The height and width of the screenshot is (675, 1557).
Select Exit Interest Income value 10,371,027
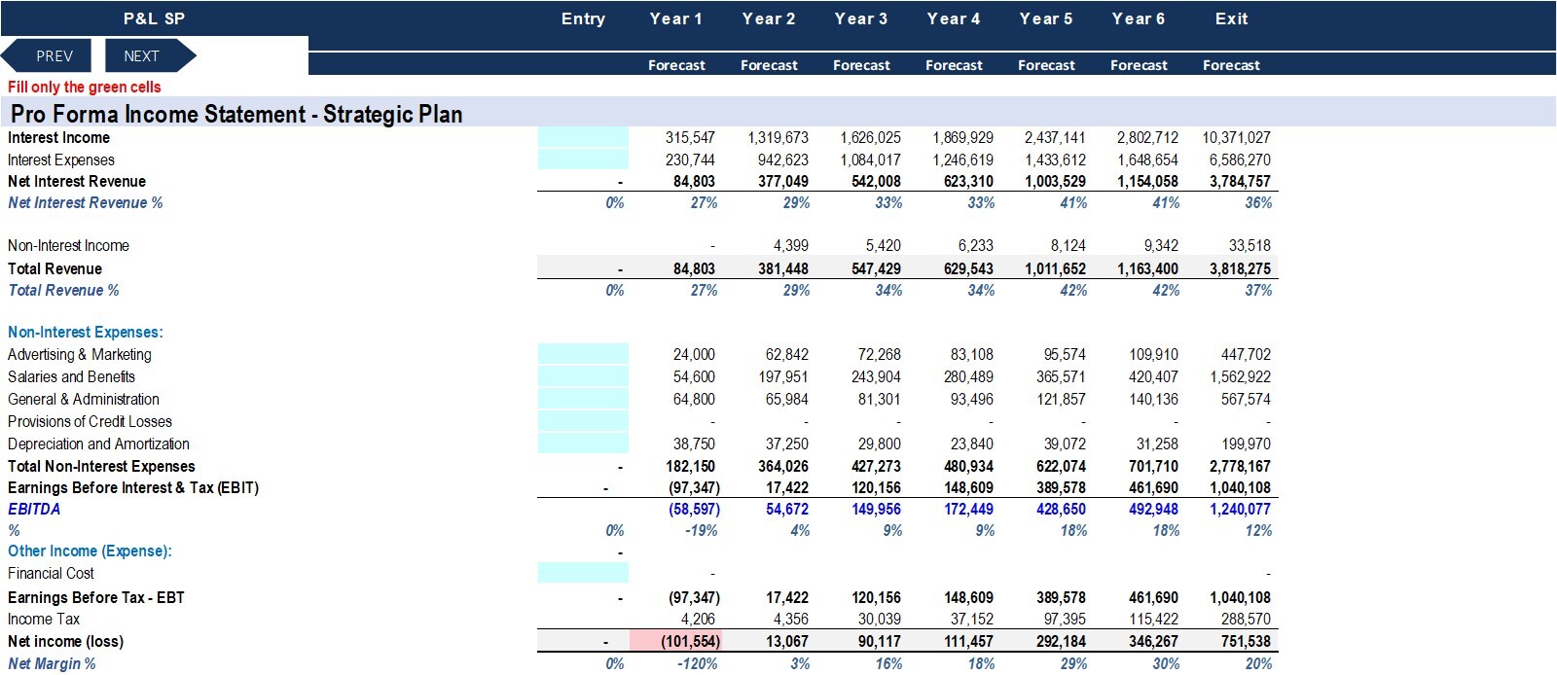1236,138
